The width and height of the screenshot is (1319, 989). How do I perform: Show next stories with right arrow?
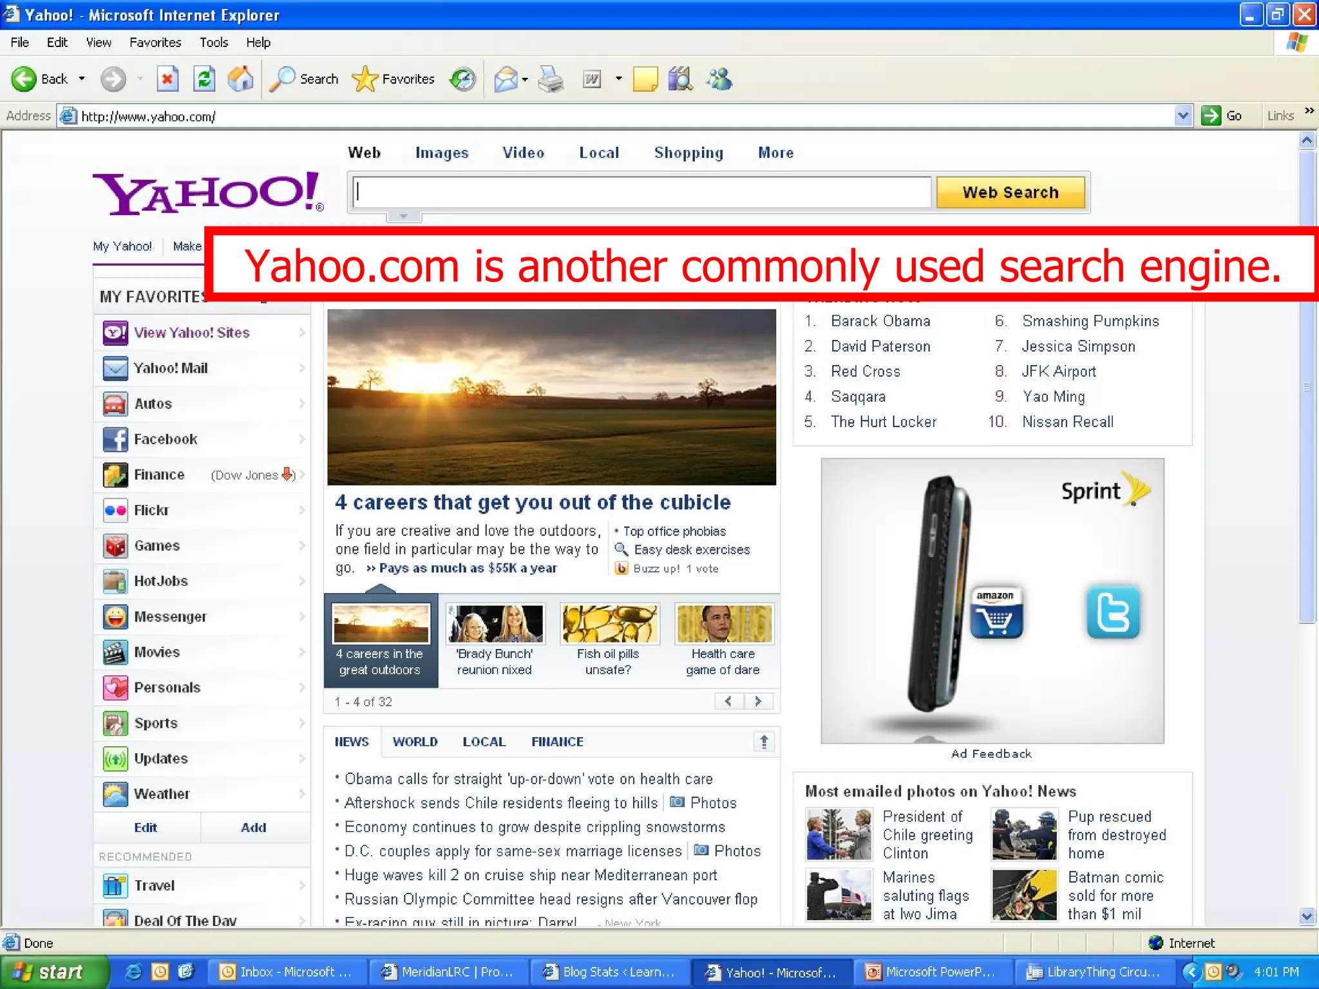pos(759,701)
